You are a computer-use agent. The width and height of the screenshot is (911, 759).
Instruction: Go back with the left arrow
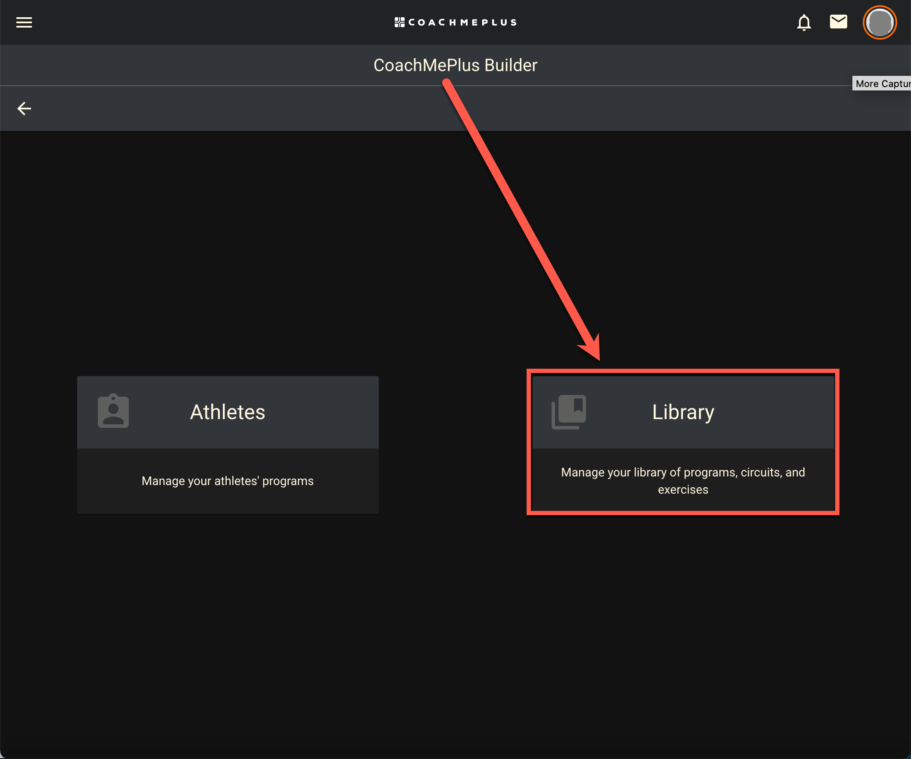coord(24,109)
